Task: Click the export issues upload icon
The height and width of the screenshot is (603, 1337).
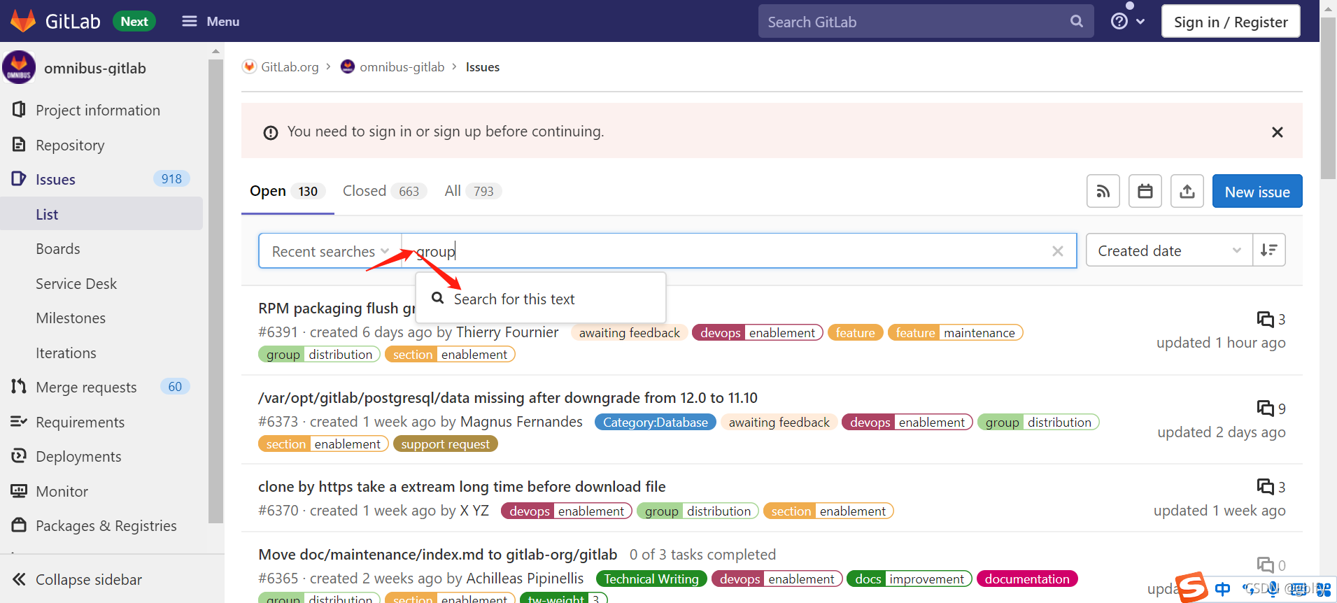Action: pyautogui.click(x=1187, y=191)
